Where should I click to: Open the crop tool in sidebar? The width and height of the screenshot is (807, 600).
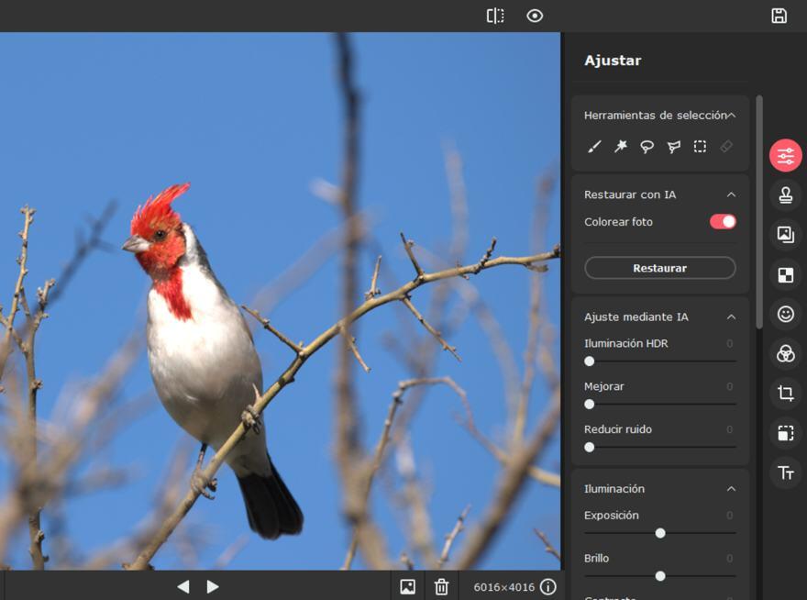click(x=785, y=394)
